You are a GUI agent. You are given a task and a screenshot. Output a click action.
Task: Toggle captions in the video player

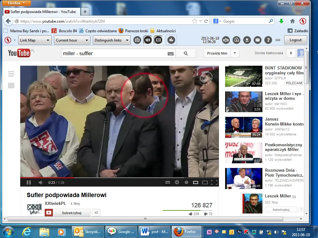click(168, 183)
